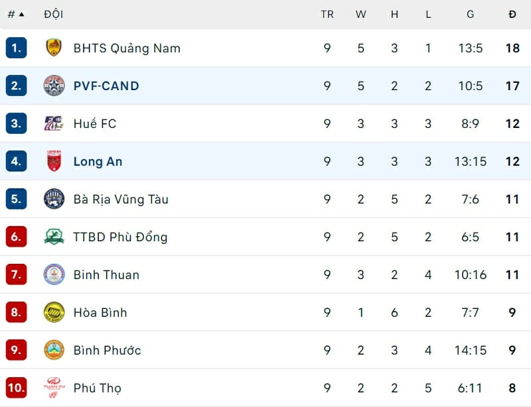
Task: Click the TTBD Phù Đổng logo
Action: [x=54, y=237]
